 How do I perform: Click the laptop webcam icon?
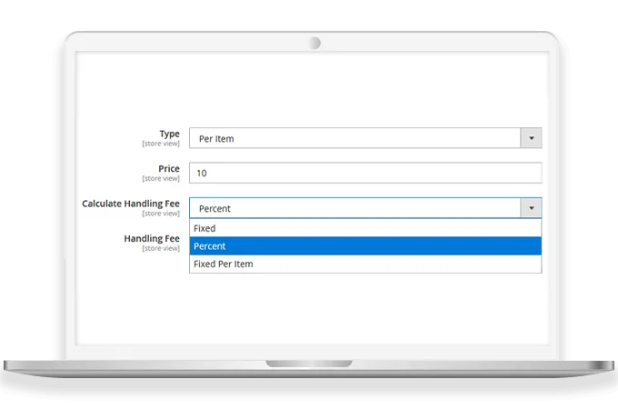pos(314,43)
